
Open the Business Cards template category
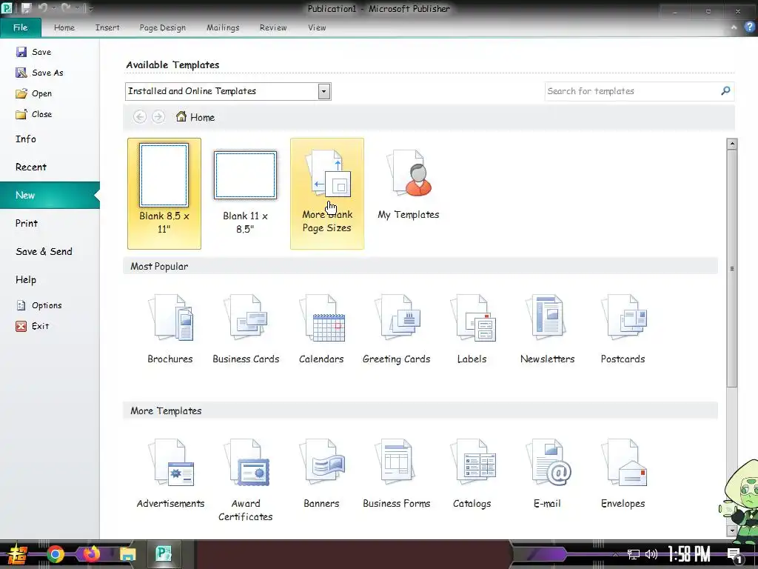[246, 329]
